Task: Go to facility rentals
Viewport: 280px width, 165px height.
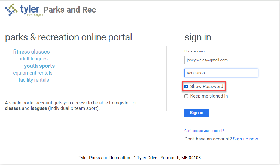Action: click(34, 80)
